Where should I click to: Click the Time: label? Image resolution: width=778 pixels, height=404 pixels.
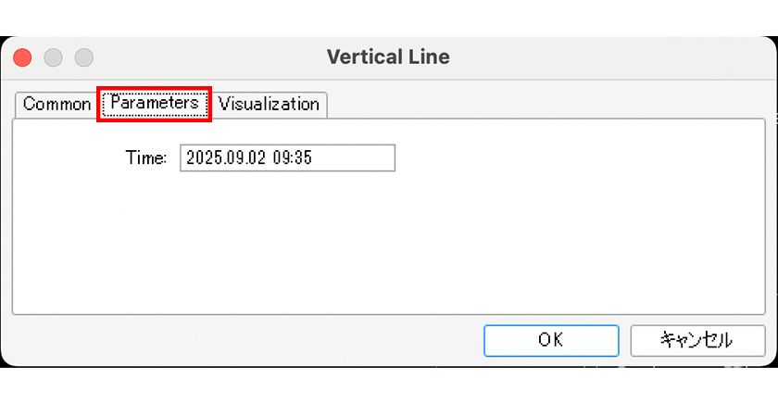tap(145, 158)
